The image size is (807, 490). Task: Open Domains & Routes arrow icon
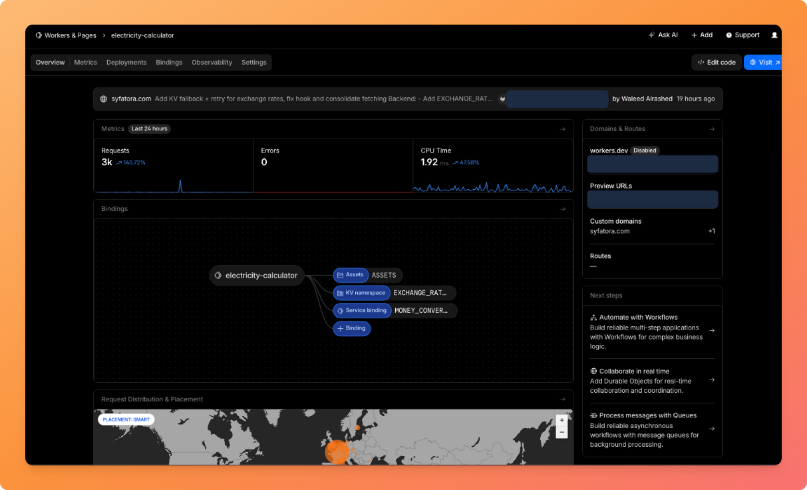coord(712,129)
